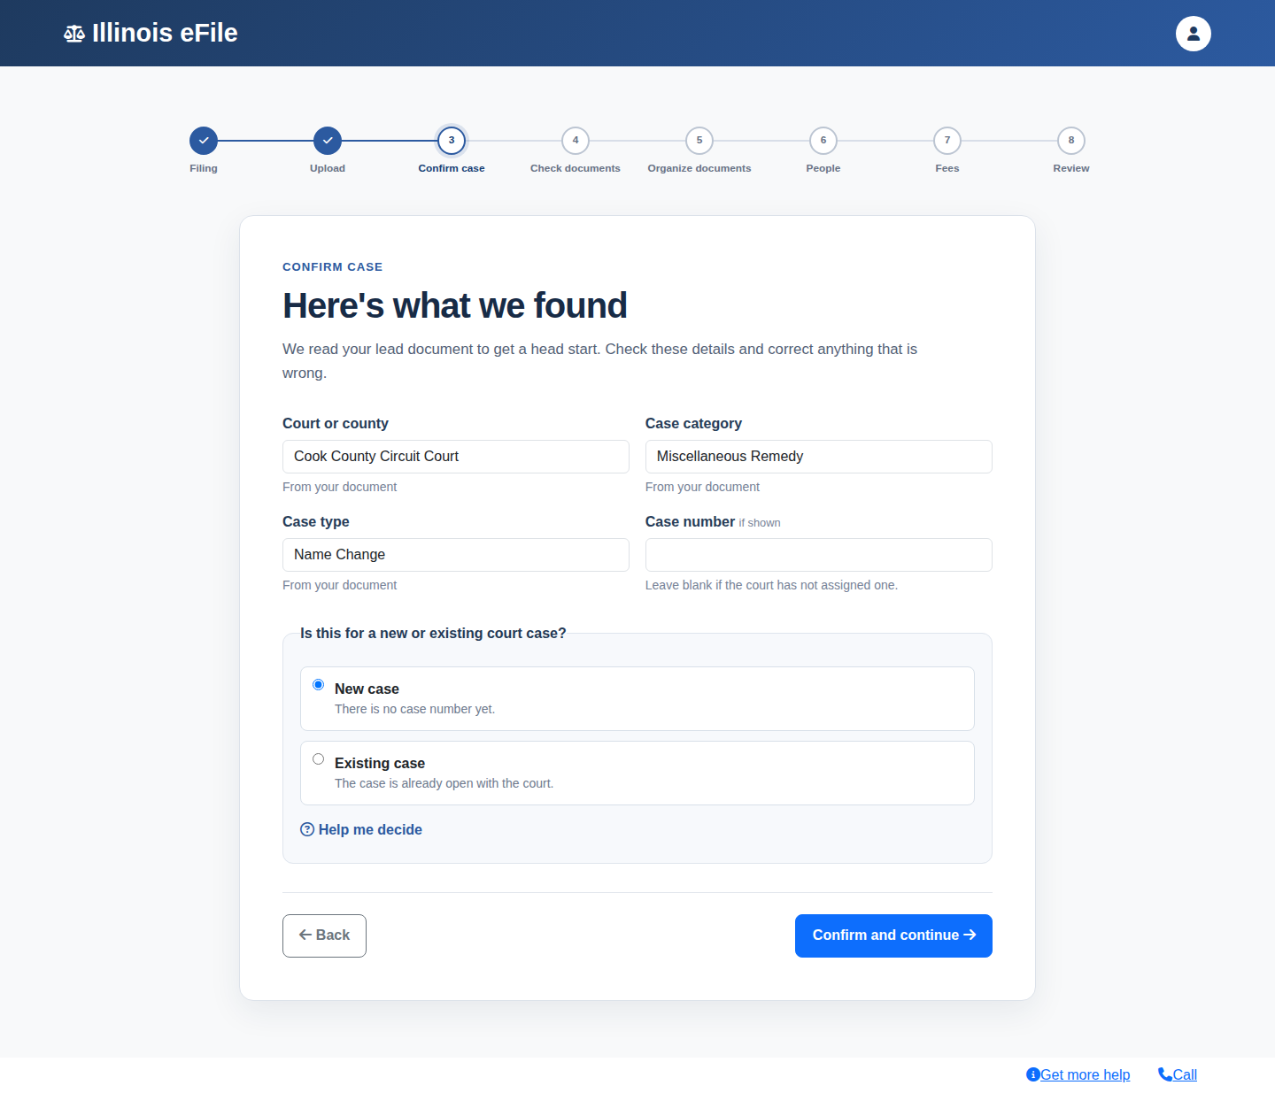This screenshot has width=1275, height=1093.
Task: Click the 'CONFIRM CASE' section label
Action: [x=333, y=266]
